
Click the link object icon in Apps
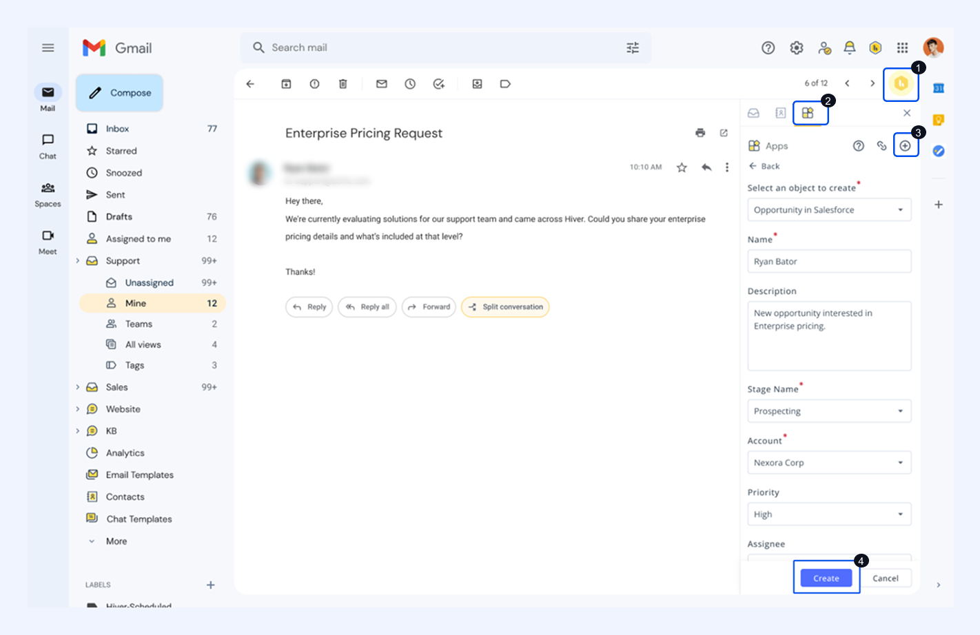tap(881, 146)
